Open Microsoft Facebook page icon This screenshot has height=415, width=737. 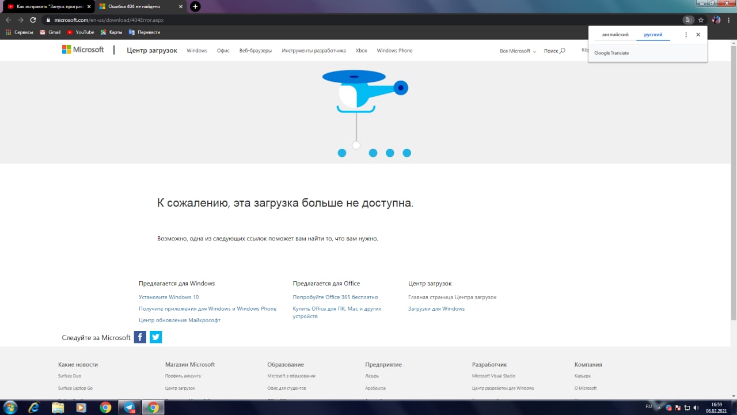coord(140,337)
